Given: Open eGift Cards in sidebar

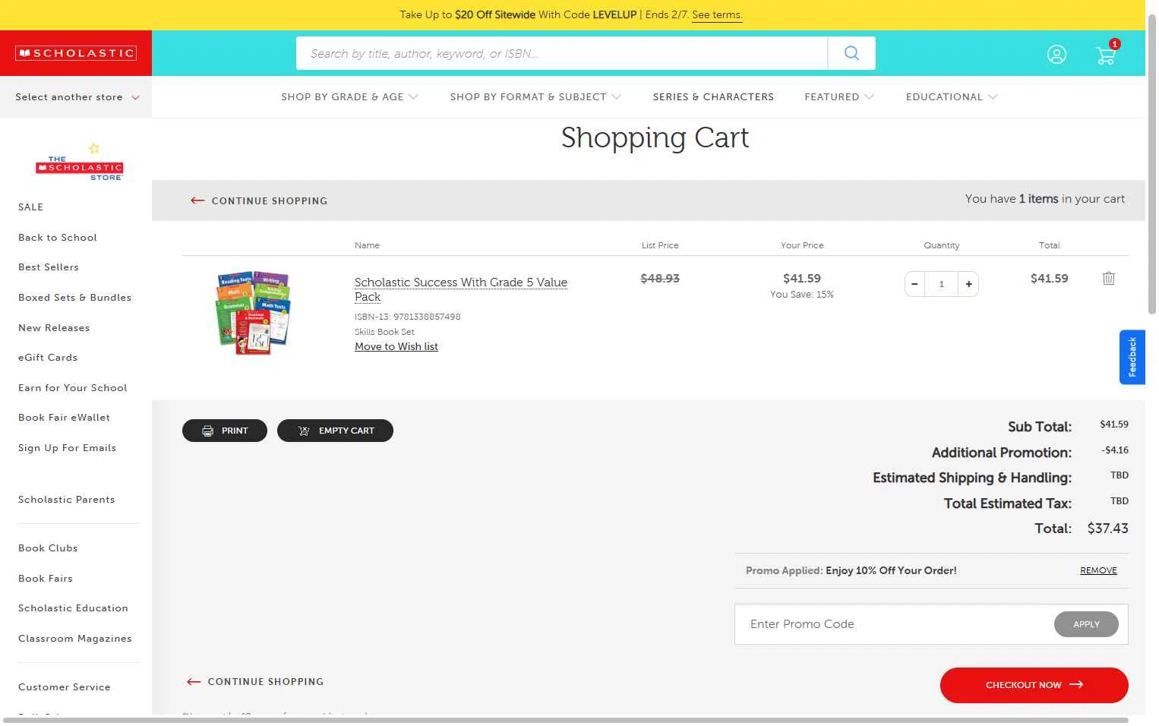Looking at the screenshot, I should pos(48,358).
